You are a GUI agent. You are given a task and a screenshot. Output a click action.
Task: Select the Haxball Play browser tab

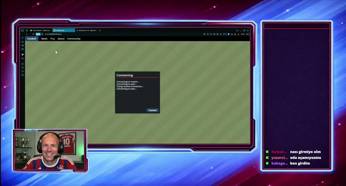[x=64, y=30]
